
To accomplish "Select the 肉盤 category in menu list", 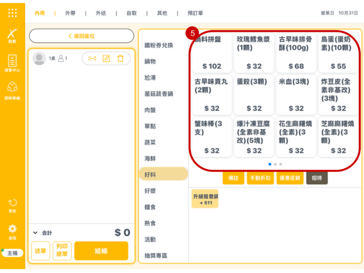I will [x=150, y=110].
